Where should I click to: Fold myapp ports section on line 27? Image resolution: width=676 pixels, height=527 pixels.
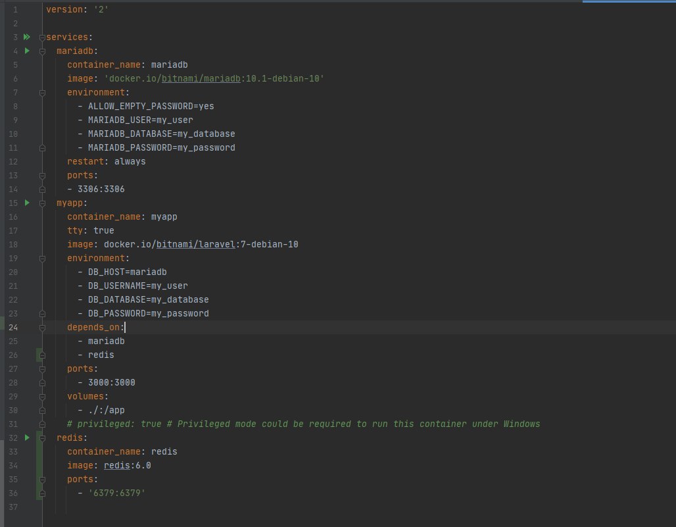coord(42,368)
